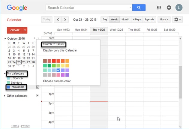Open Other calendars options dropdown
189x129 pixels.
tap(38, 96)
